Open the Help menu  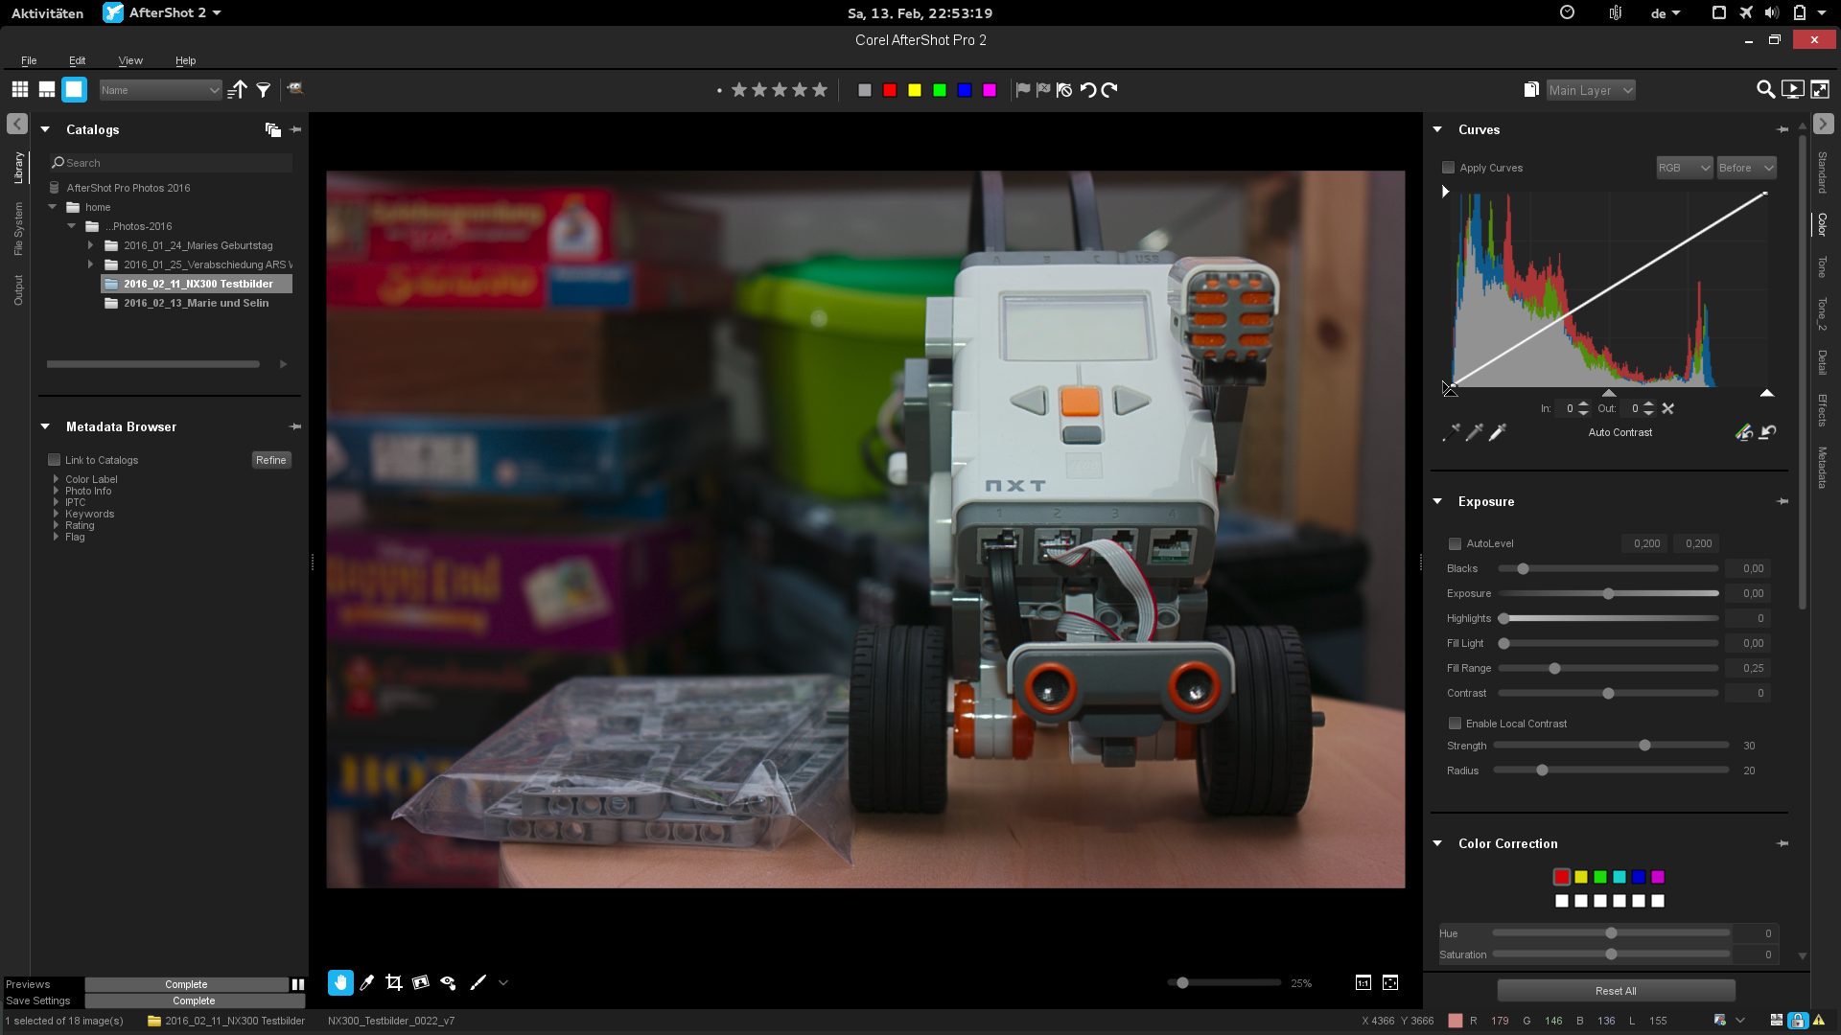[185, 60]
